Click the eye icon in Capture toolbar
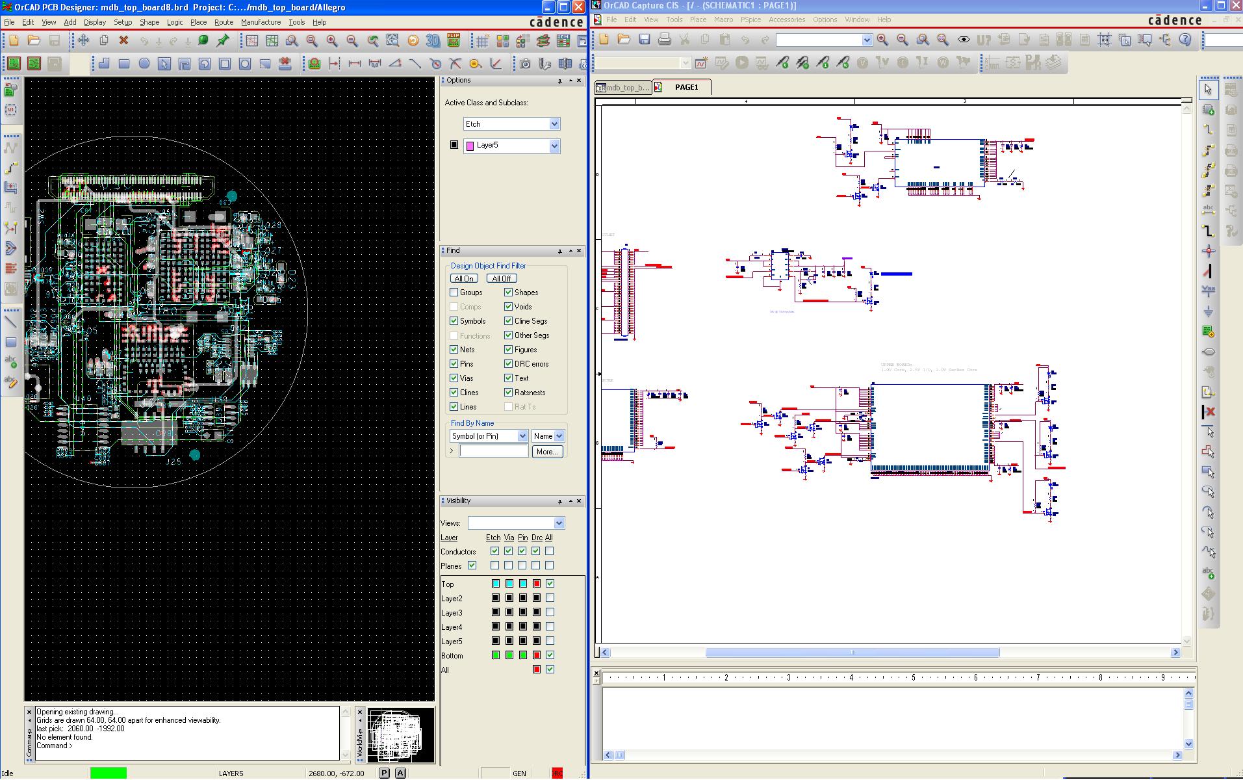 point(964,40)
